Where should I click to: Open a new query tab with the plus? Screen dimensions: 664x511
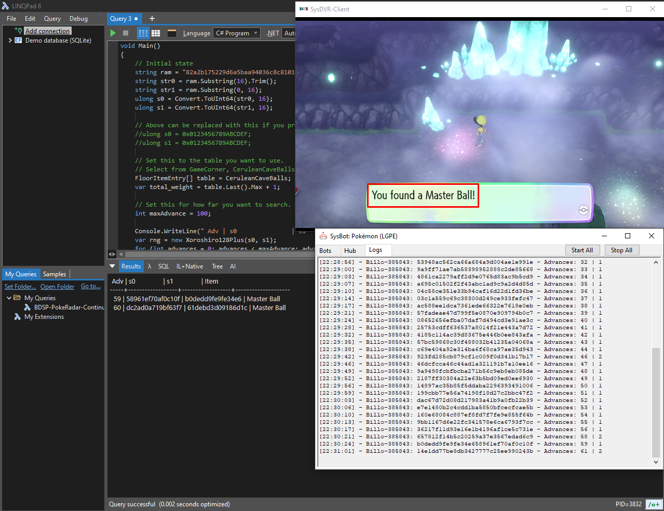click(152, 18)
